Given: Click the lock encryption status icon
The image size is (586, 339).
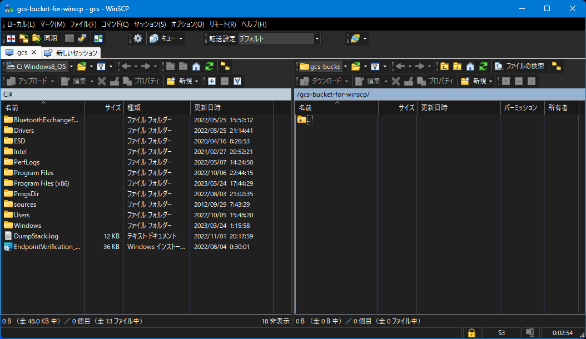Looking at the screenshot, I should click(471, 333).
